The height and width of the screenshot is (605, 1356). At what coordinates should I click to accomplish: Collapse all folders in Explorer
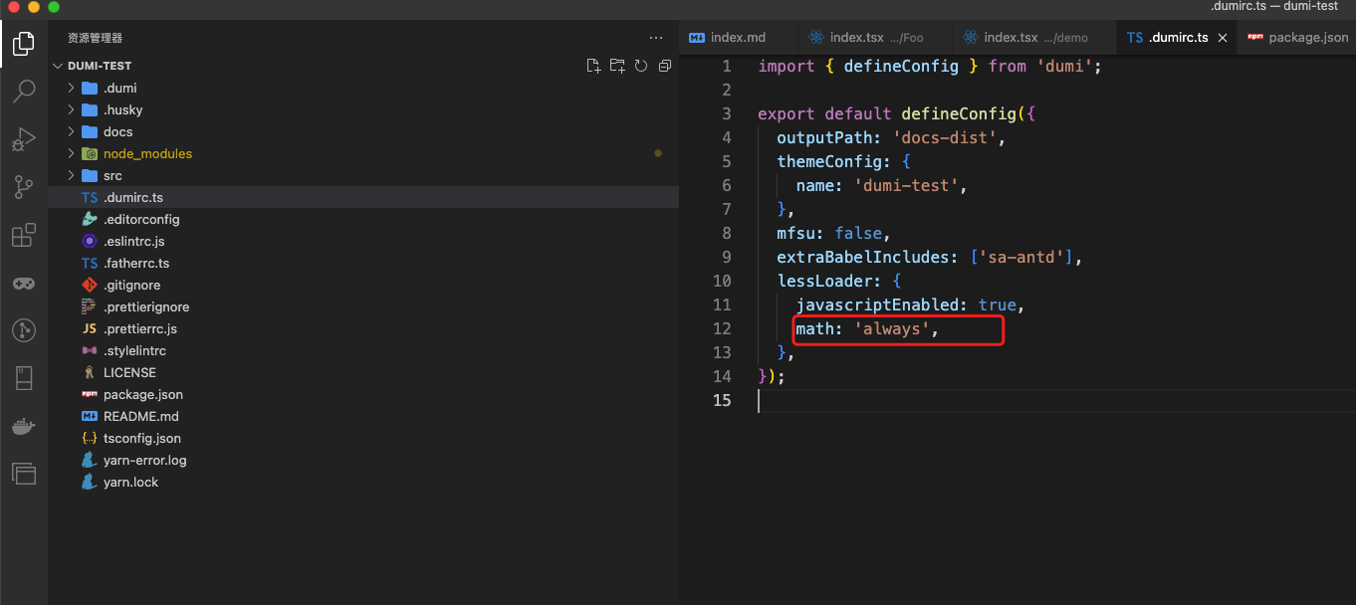pyautogui.click(x=665, y=65)
